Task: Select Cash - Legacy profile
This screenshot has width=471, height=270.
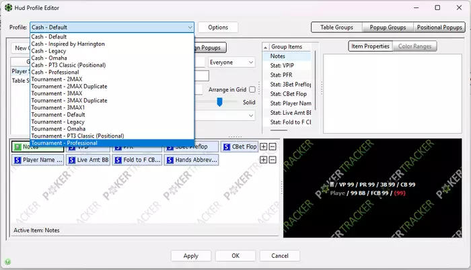Action: tap(112, 51)
